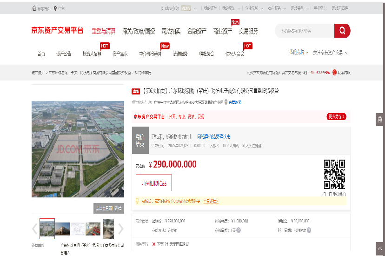Open the 司法拍卖 main tab
Viewport: 385px width, 256px height.
pos(171,31)
